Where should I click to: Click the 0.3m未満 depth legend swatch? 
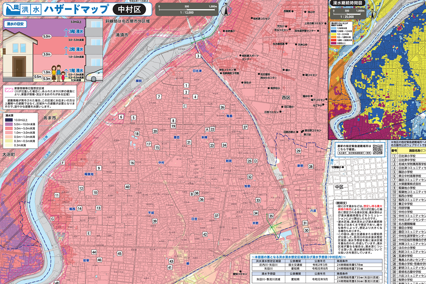pos(10,144)
